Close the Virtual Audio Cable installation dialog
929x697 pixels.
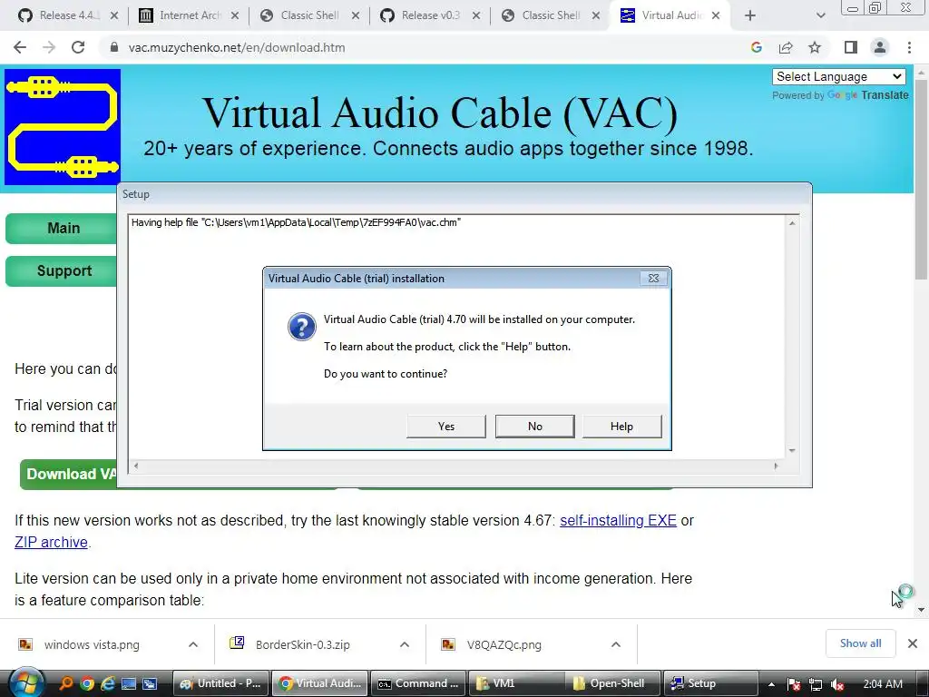click(653, 278)
